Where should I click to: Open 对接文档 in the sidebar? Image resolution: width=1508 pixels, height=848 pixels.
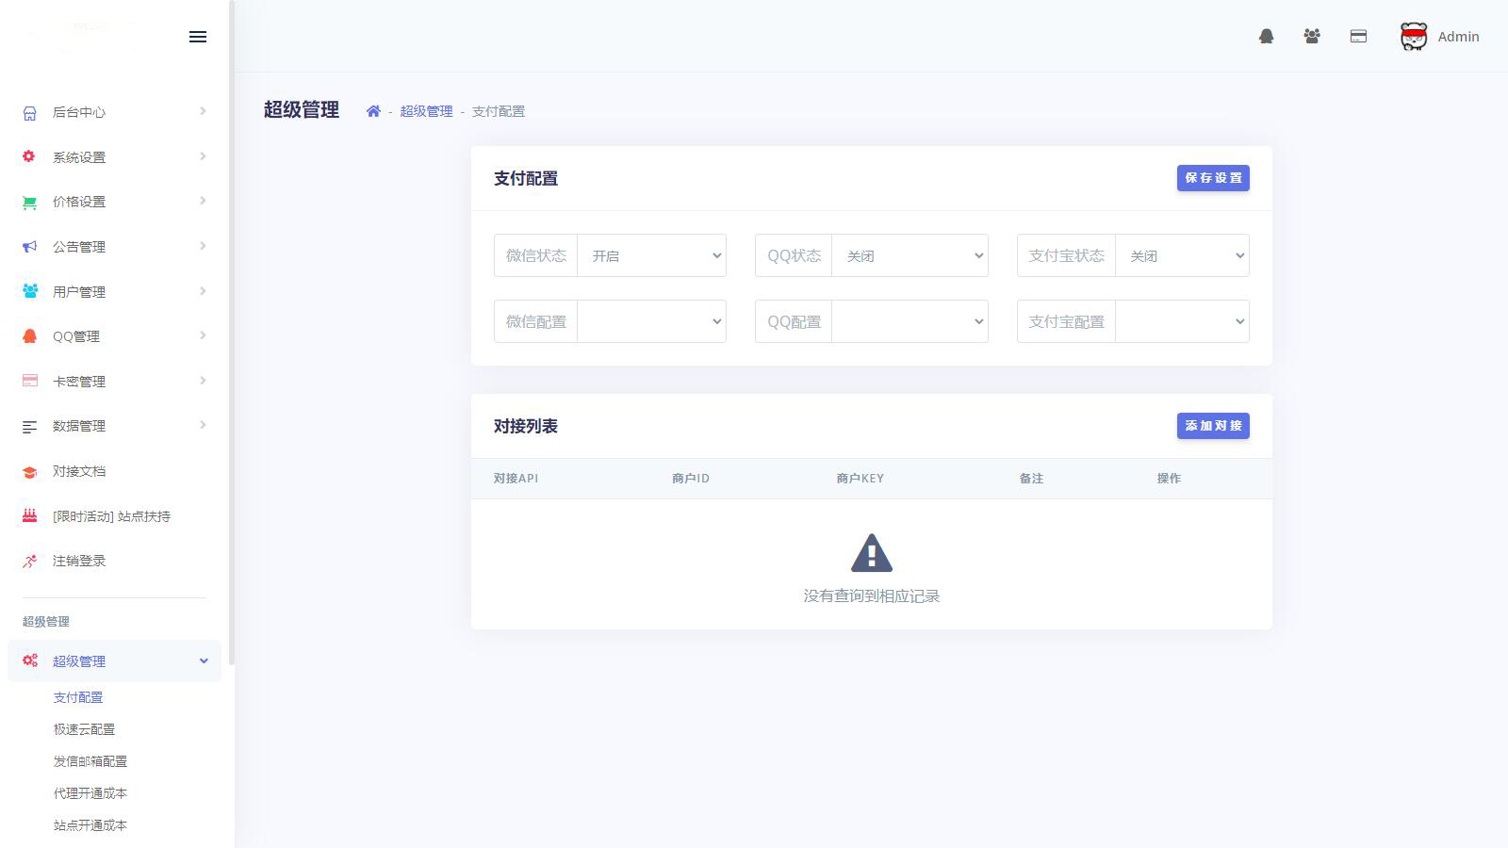pyautogui.click(x=79, y=471)
